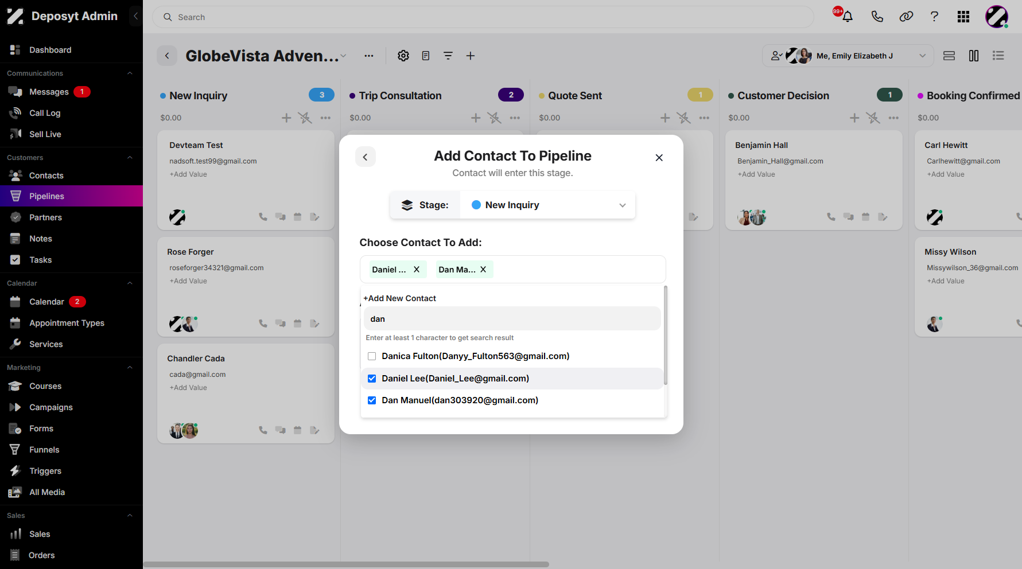Check Danica Fulton checkbox

[372, 356]
